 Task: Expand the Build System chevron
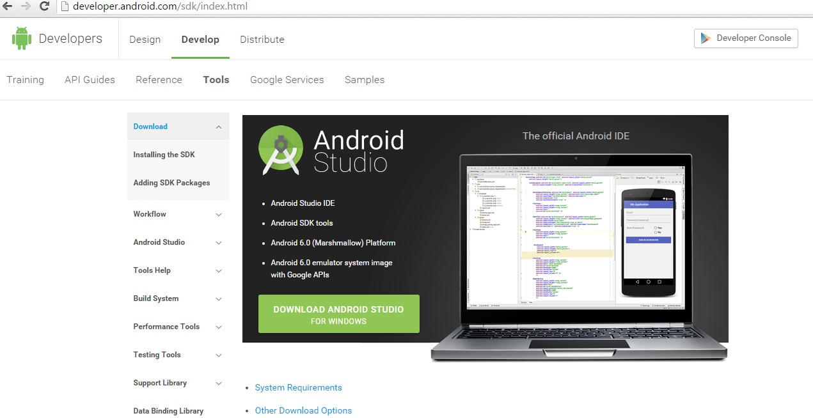(x=219, y=299)
